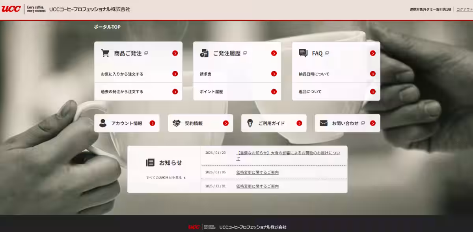
Task: Select the 契約情報 handshake icon
Action: point(177,123)
